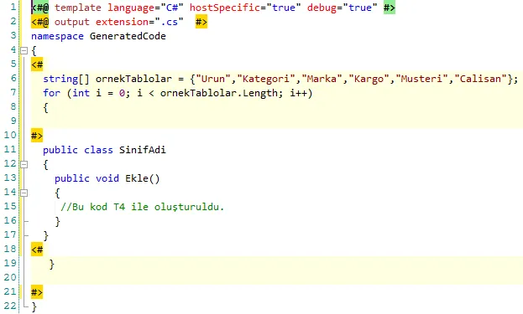Viewport: 523px width, 314px height.
Task: Collapse the namespace block at line 4
Action: (24, 51)
